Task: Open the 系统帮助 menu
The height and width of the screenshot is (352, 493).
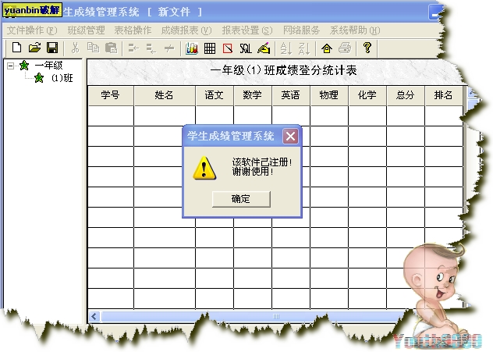Action: click(x=354, y=30)
